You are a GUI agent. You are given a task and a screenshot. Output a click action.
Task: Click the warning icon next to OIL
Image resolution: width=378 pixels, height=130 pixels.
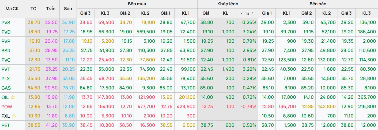pos(13,97)
